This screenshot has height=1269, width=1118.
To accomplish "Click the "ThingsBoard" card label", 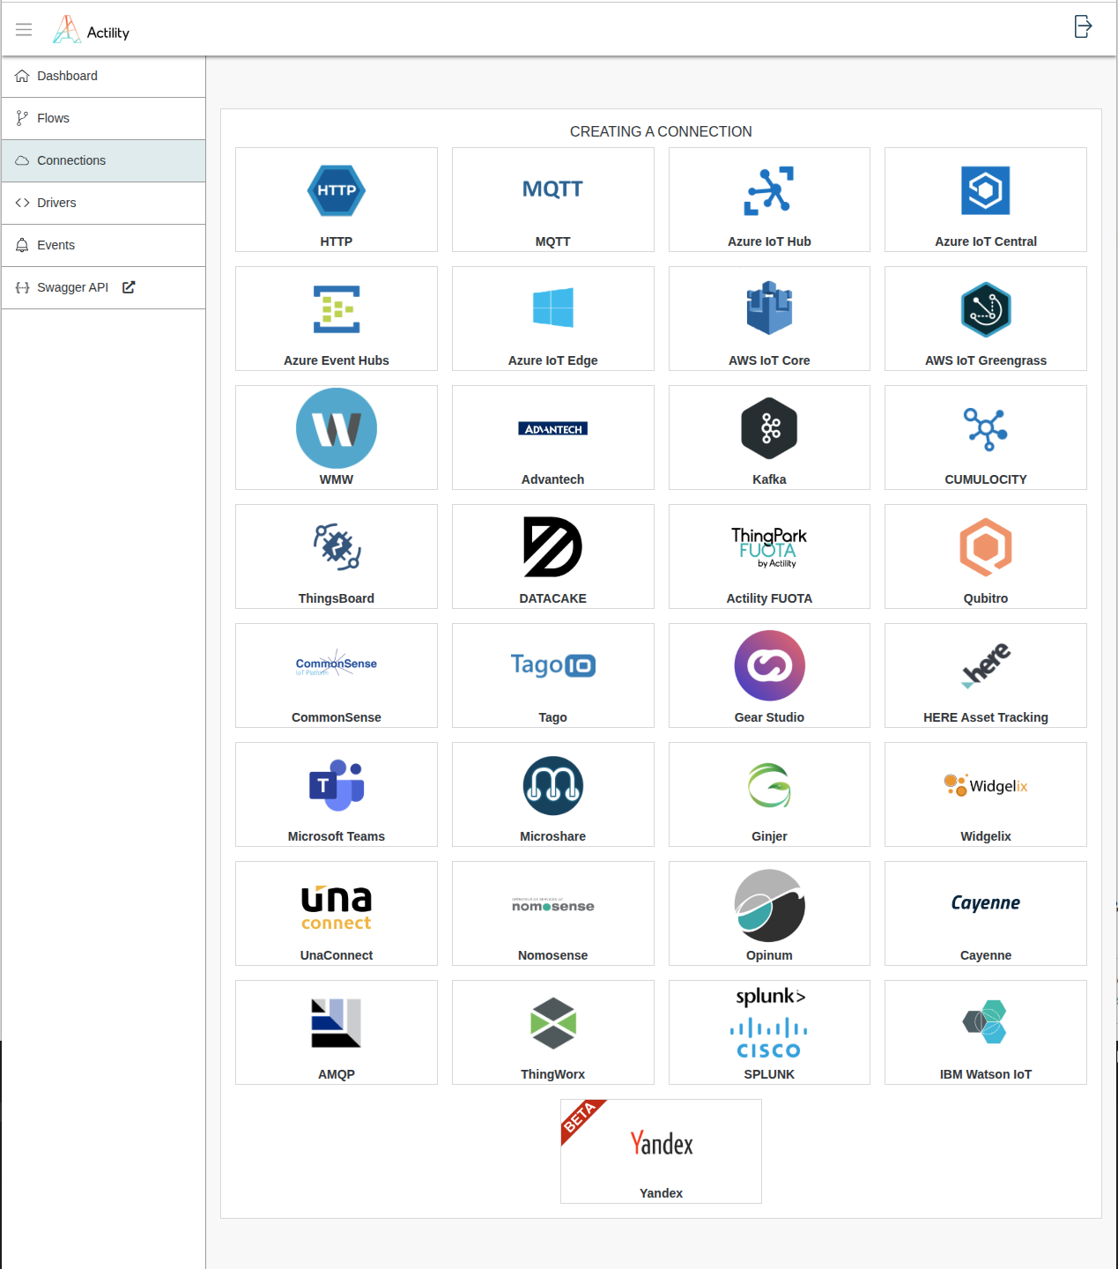I will click(x=337, y=598).
